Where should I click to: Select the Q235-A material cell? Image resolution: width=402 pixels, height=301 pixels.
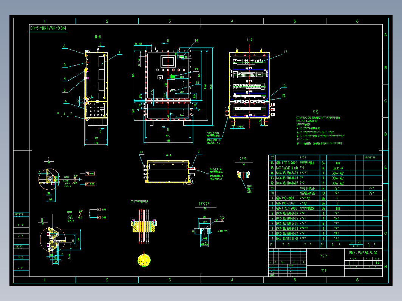click(338, 168)
